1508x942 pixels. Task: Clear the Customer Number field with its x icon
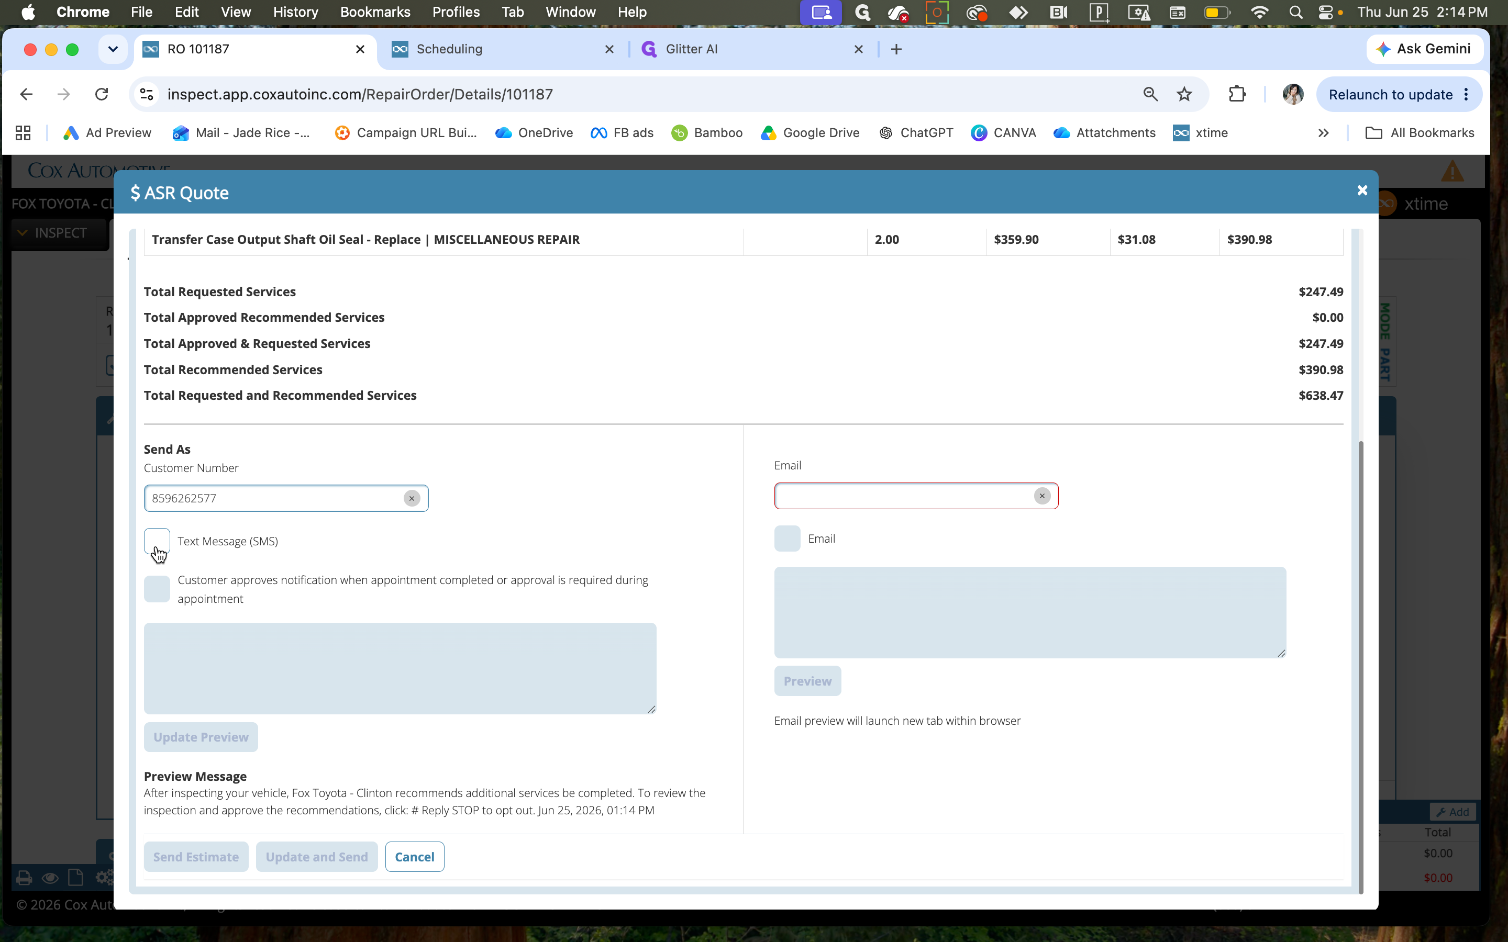tap(411, 498)
